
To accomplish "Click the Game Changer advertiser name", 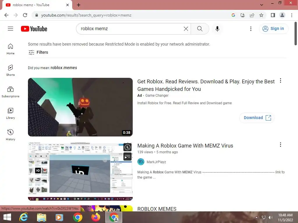I will click(157, 95).
